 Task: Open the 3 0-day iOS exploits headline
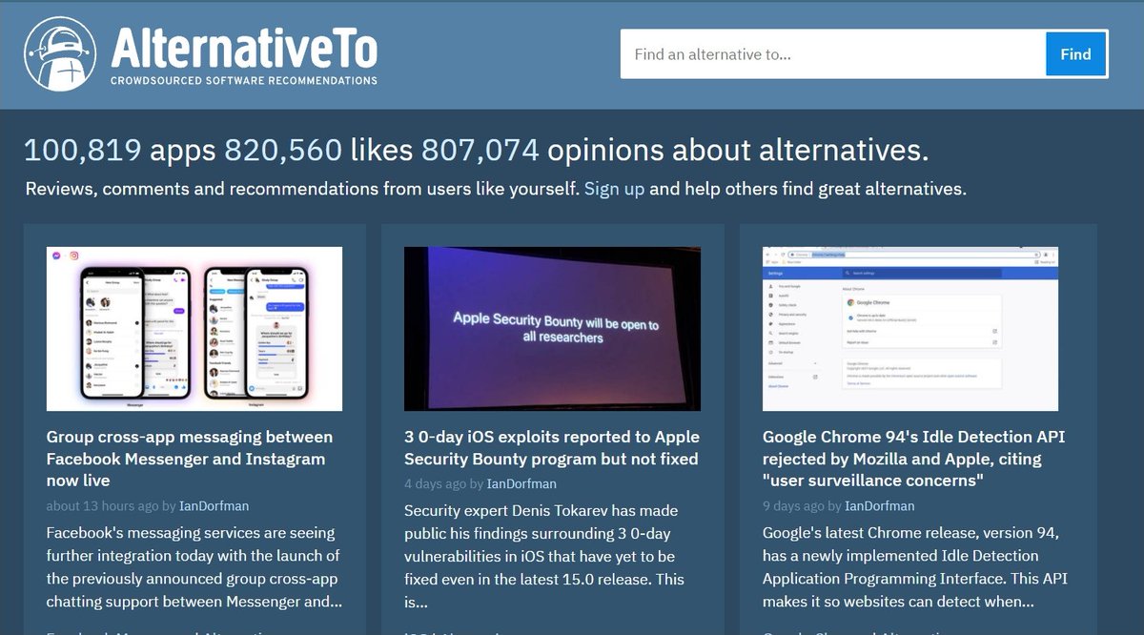(x=552, y=448)
